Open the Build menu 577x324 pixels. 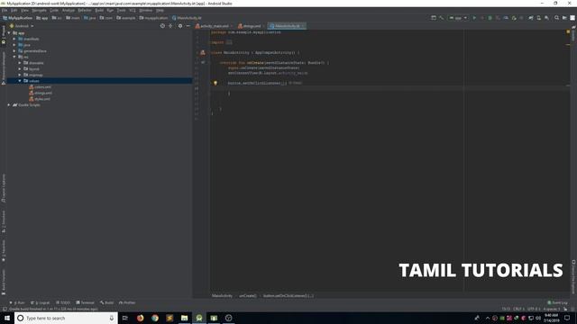coord(99,10)
